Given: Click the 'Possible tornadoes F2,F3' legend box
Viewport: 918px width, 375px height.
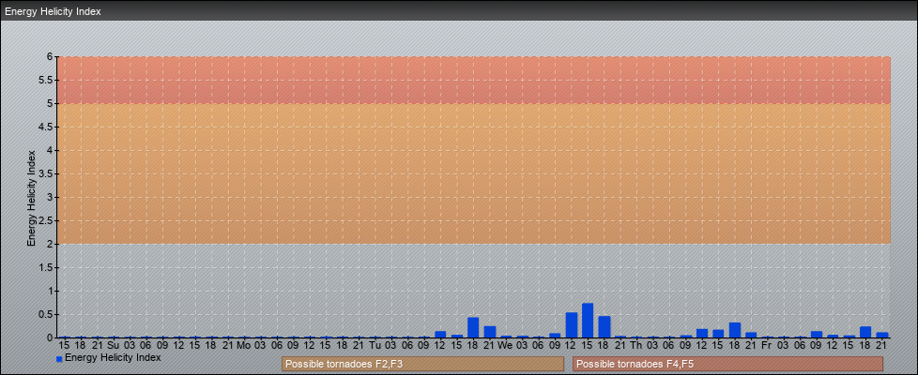Looking at the screenshot, I should pyautogui.click(x=422, y=364).
